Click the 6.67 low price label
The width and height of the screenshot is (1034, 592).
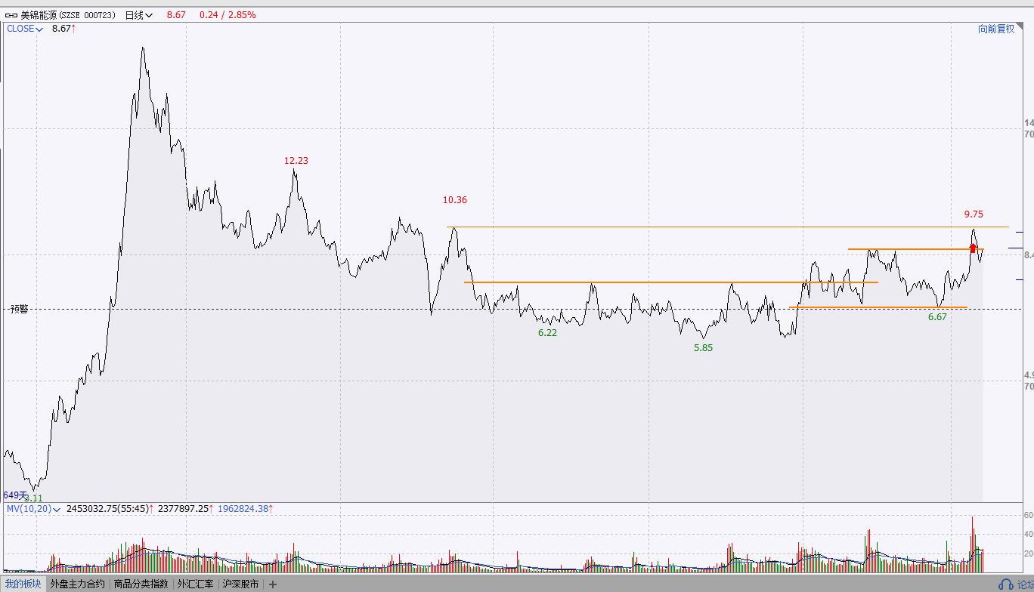point(937,317)
